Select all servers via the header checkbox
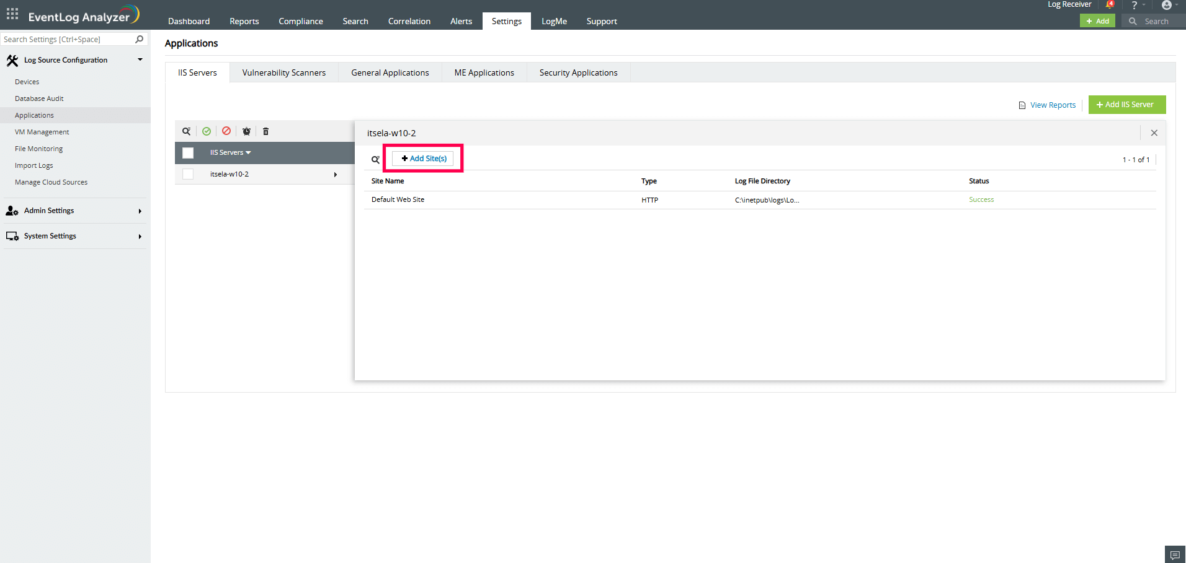The width and height of the screenshot is (1186, 563). tap(188, 152)
